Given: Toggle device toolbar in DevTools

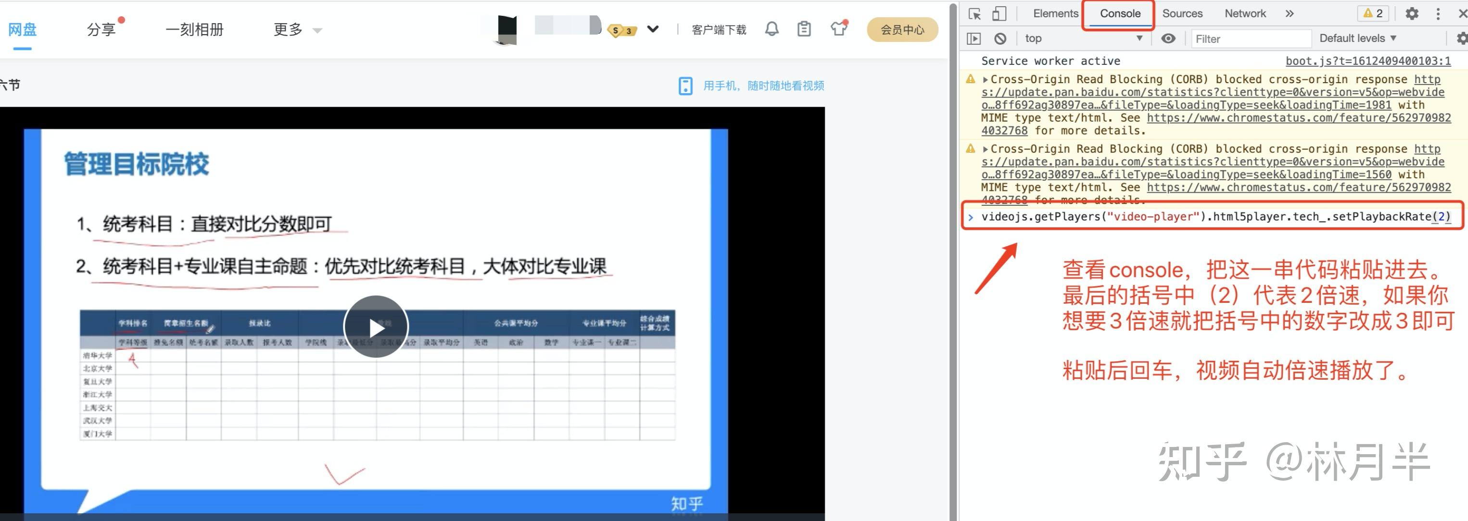Looking at the screenshot, I should click(999, 13).
